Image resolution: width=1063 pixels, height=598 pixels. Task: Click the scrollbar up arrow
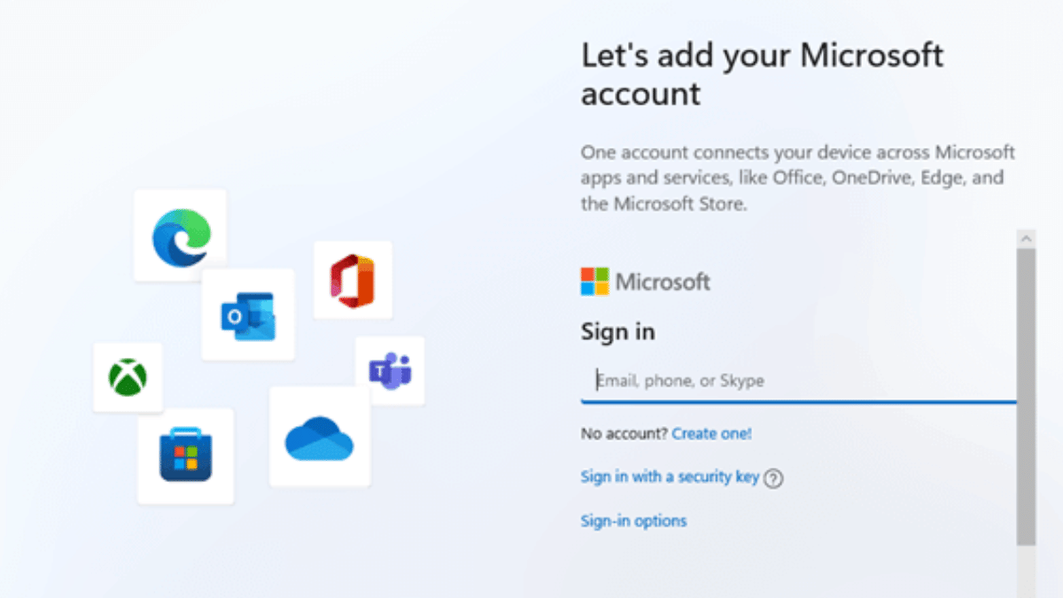pos(1027,237)
